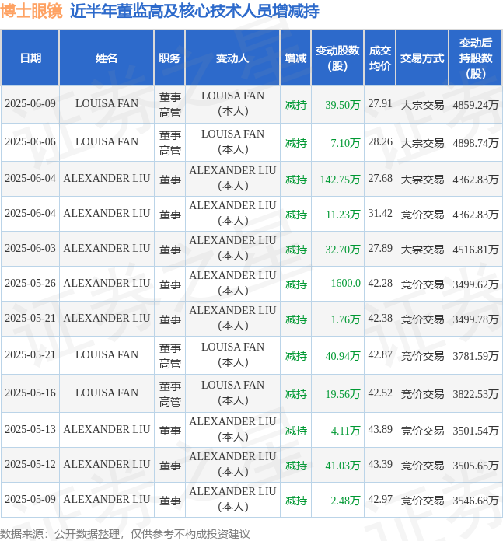Click the holdings value 3499.78万
503x541 pixels.
click(x=475, y=319)
